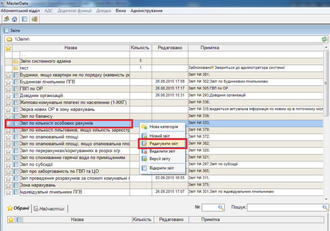Mark Зона нарахувань as favorite with its star
Viewport: 330px width, 231px height.
(8, 185)
